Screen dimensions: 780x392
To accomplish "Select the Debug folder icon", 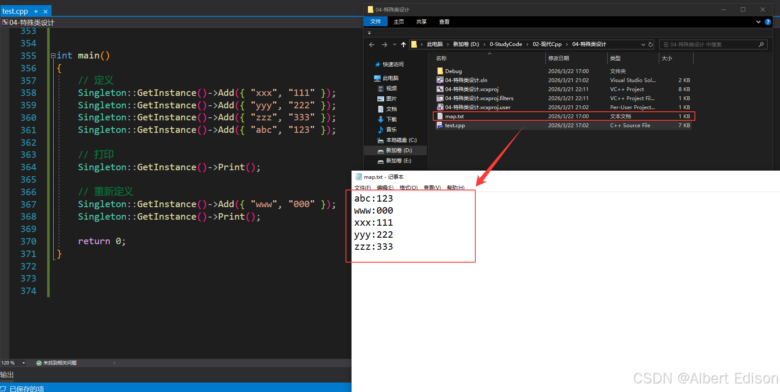I will click(440, 71).
